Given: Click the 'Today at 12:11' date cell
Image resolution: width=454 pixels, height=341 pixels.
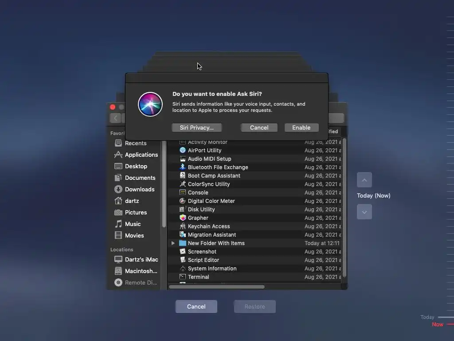Looking at the screenshot, I should pos(322,243).
